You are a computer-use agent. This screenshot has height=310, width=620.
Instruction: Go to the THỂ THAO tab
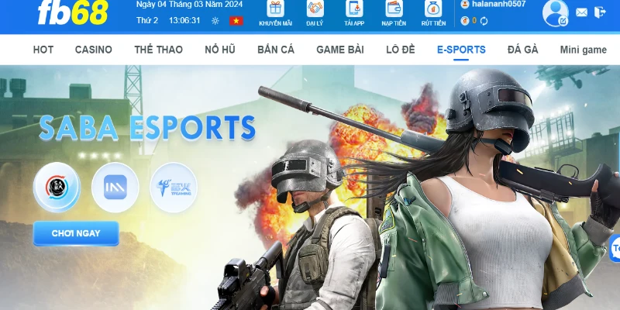[x=158, y=50]
